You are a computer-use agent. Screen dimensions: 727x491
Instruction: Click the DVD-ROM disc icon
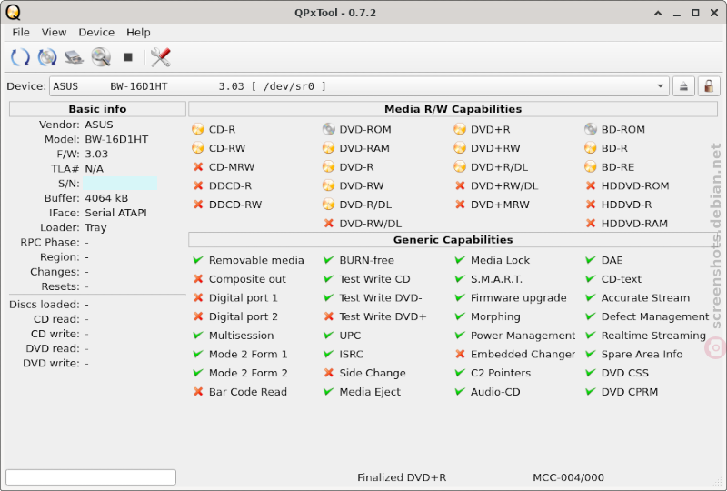click(329, 129)
